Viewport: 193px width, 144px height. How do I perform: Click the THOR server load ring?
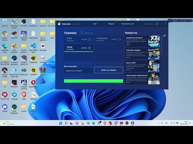pyautogui.click(x=89, y=48)
